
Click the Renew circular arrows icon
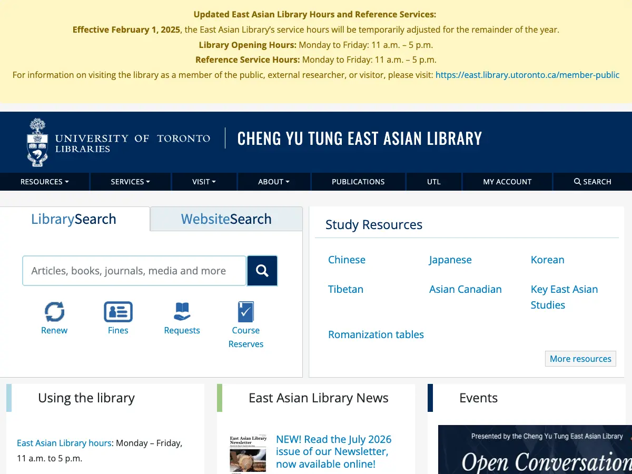(54, 312)
